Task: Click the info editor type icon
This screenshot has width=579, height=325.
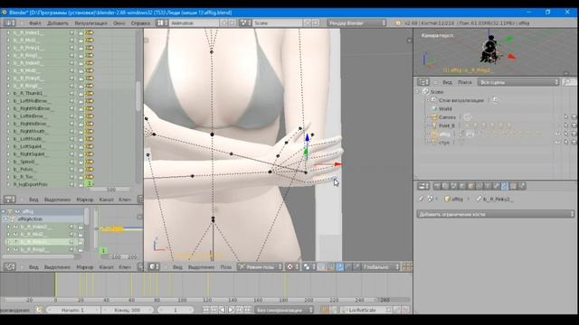Action: tap(9, 23)
